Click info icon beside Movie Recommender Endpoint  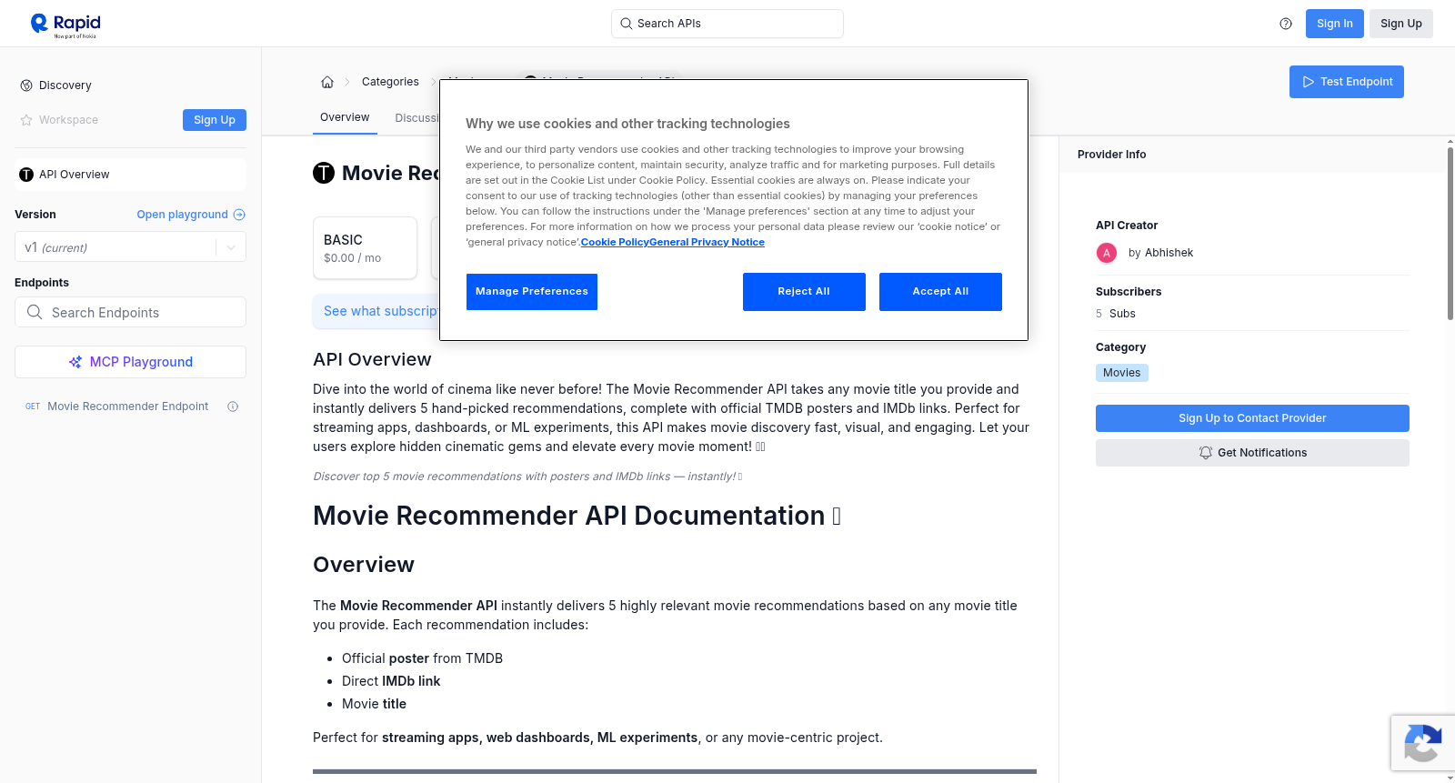233,407
